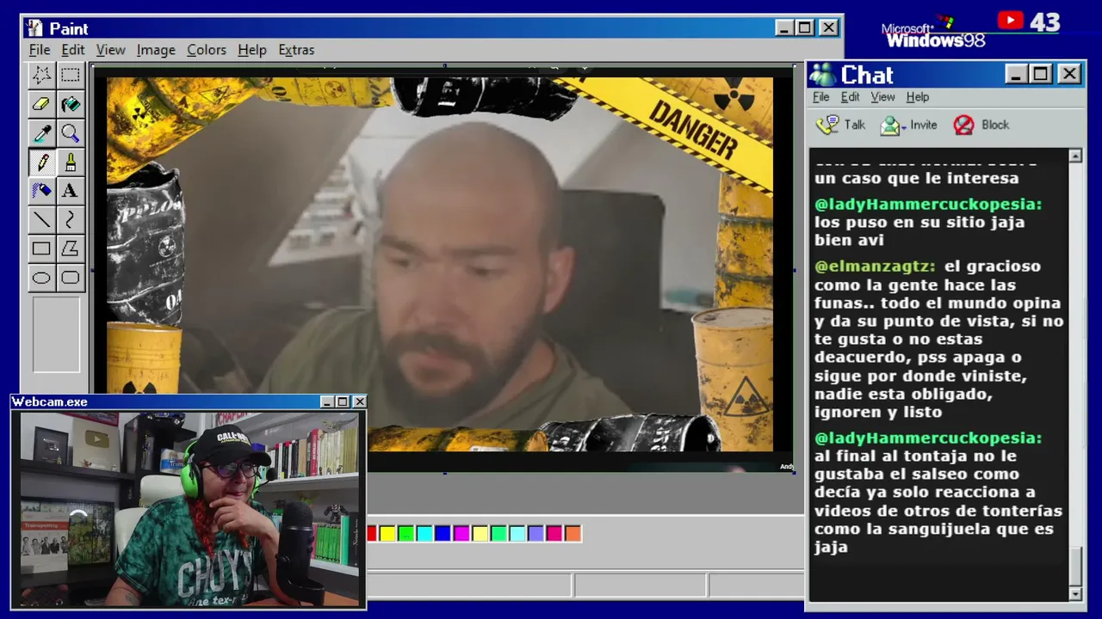Choose the Ellipse shape tool
The image size is (1102, 619).
click(x=41, y=278)
